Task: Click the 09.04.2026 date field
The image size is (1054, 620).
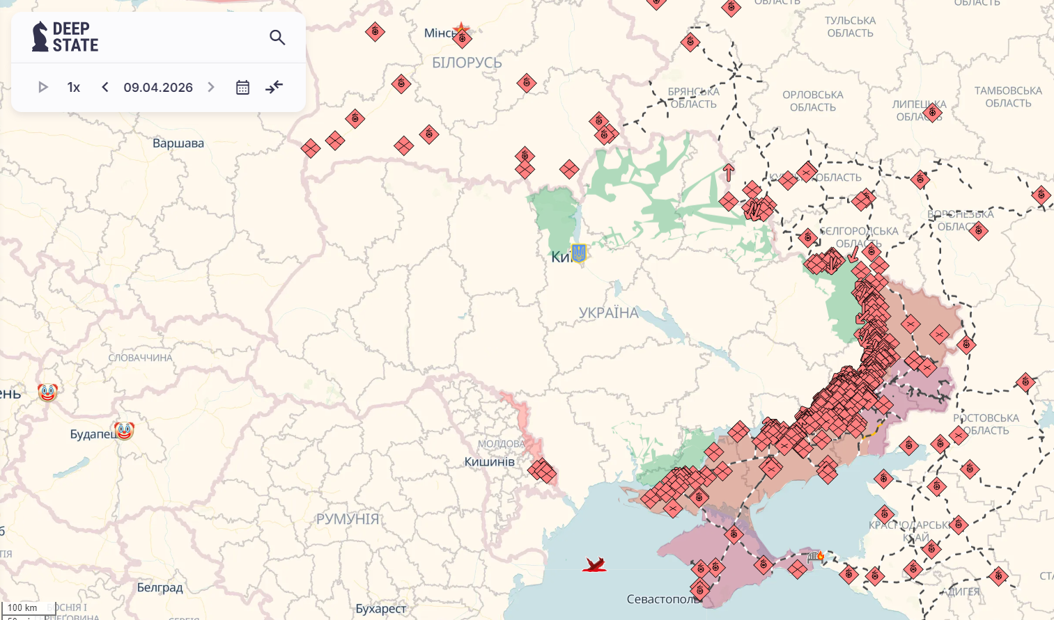Action: click(x=158, y=87)
